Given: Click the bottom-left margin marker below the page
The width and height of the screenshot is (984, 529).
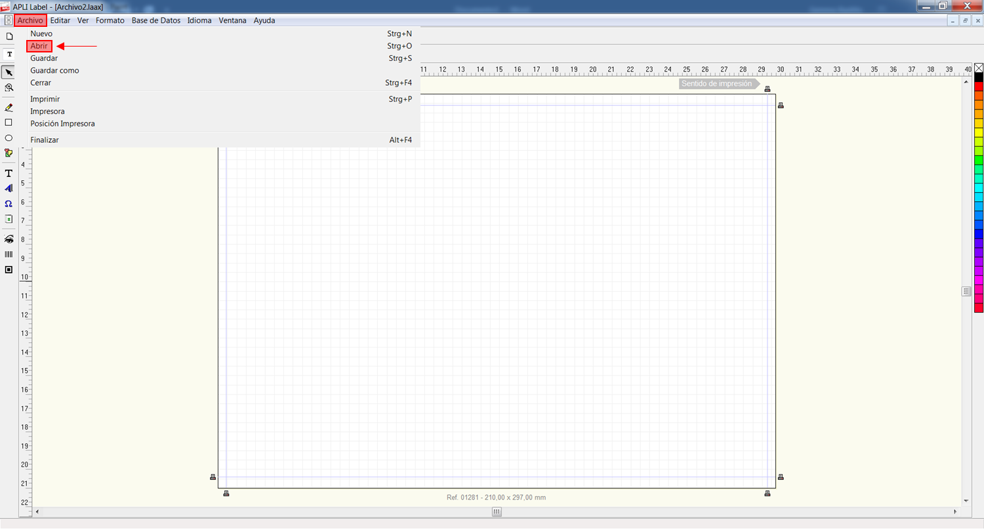Looking at the screenshot, I should coord(226,493).
